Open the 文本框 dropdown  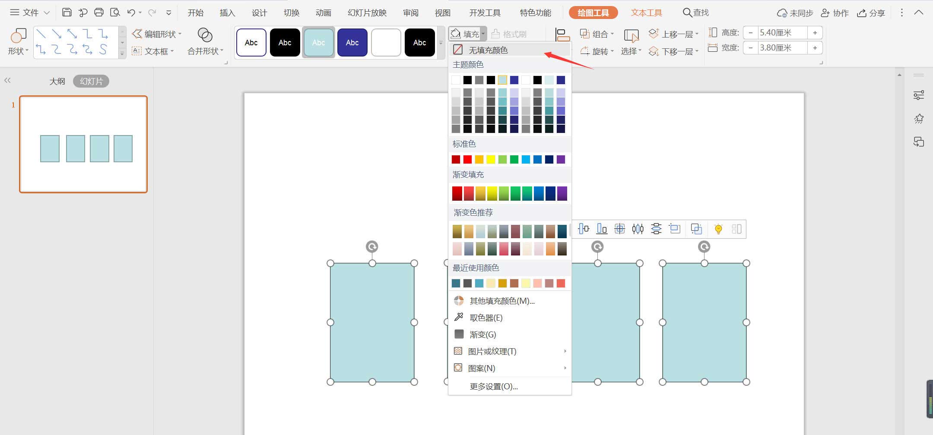pyautogui.click(x=152, y=51)
